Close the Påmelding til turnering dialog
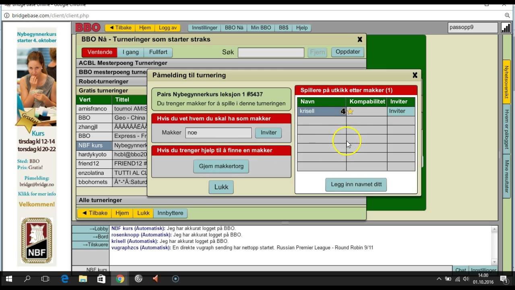Image resolution: width=515 pixels, height=290 pixels. [x=415, y=75]
